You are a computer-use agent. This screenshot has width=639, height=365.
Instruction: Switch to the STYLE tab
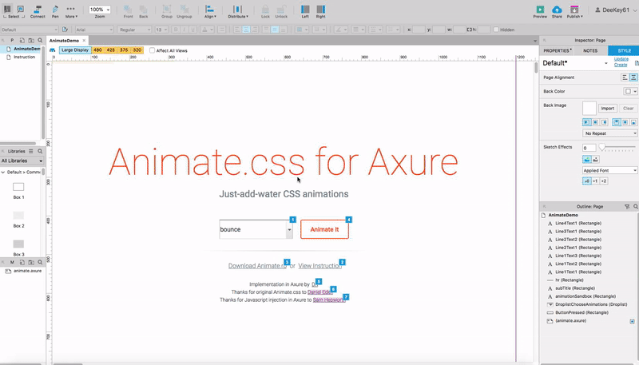point(624,50)
